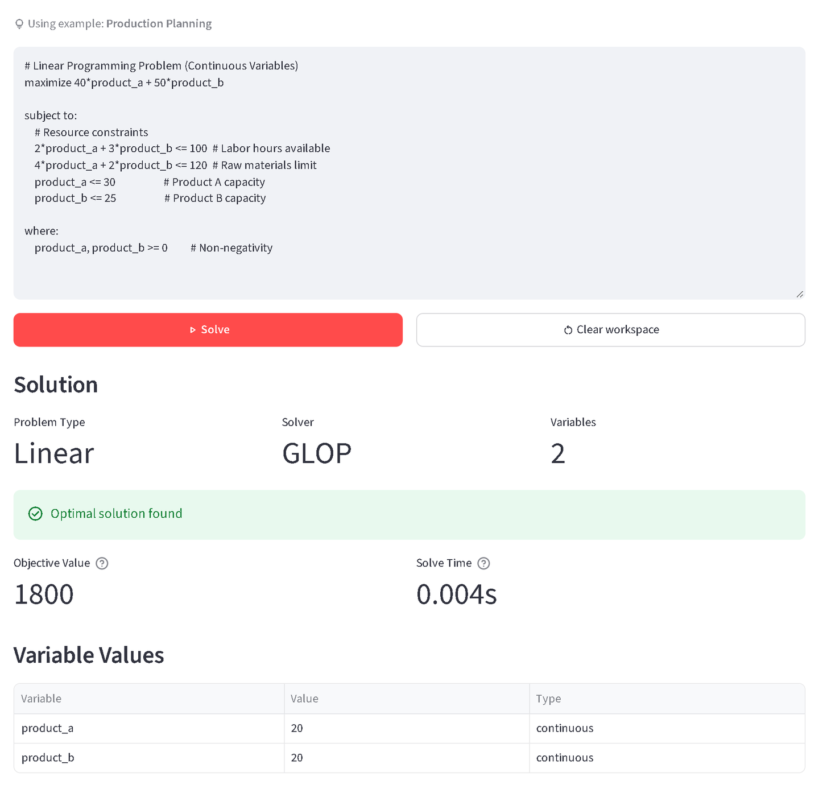This screenshot has width=819, height=793.
Task: Click the green checkmark success icon
Action: (35, 514)
